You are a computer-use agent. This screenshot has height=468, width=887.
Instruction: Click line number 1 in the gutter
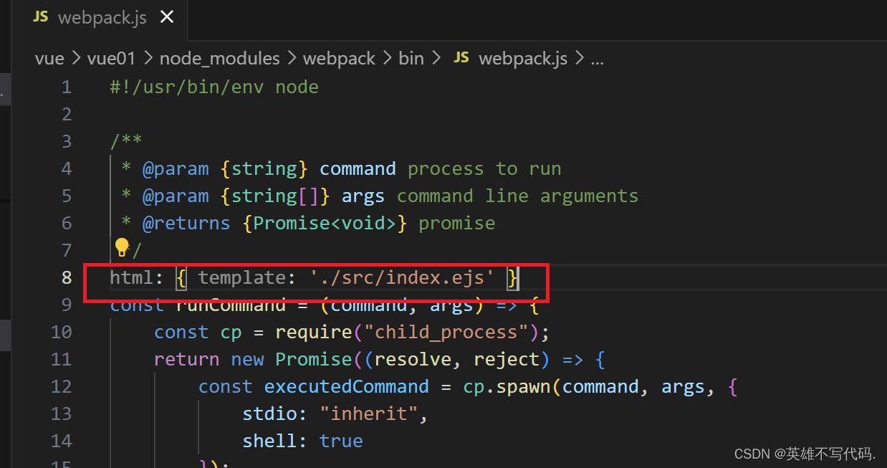pos(67,87)
